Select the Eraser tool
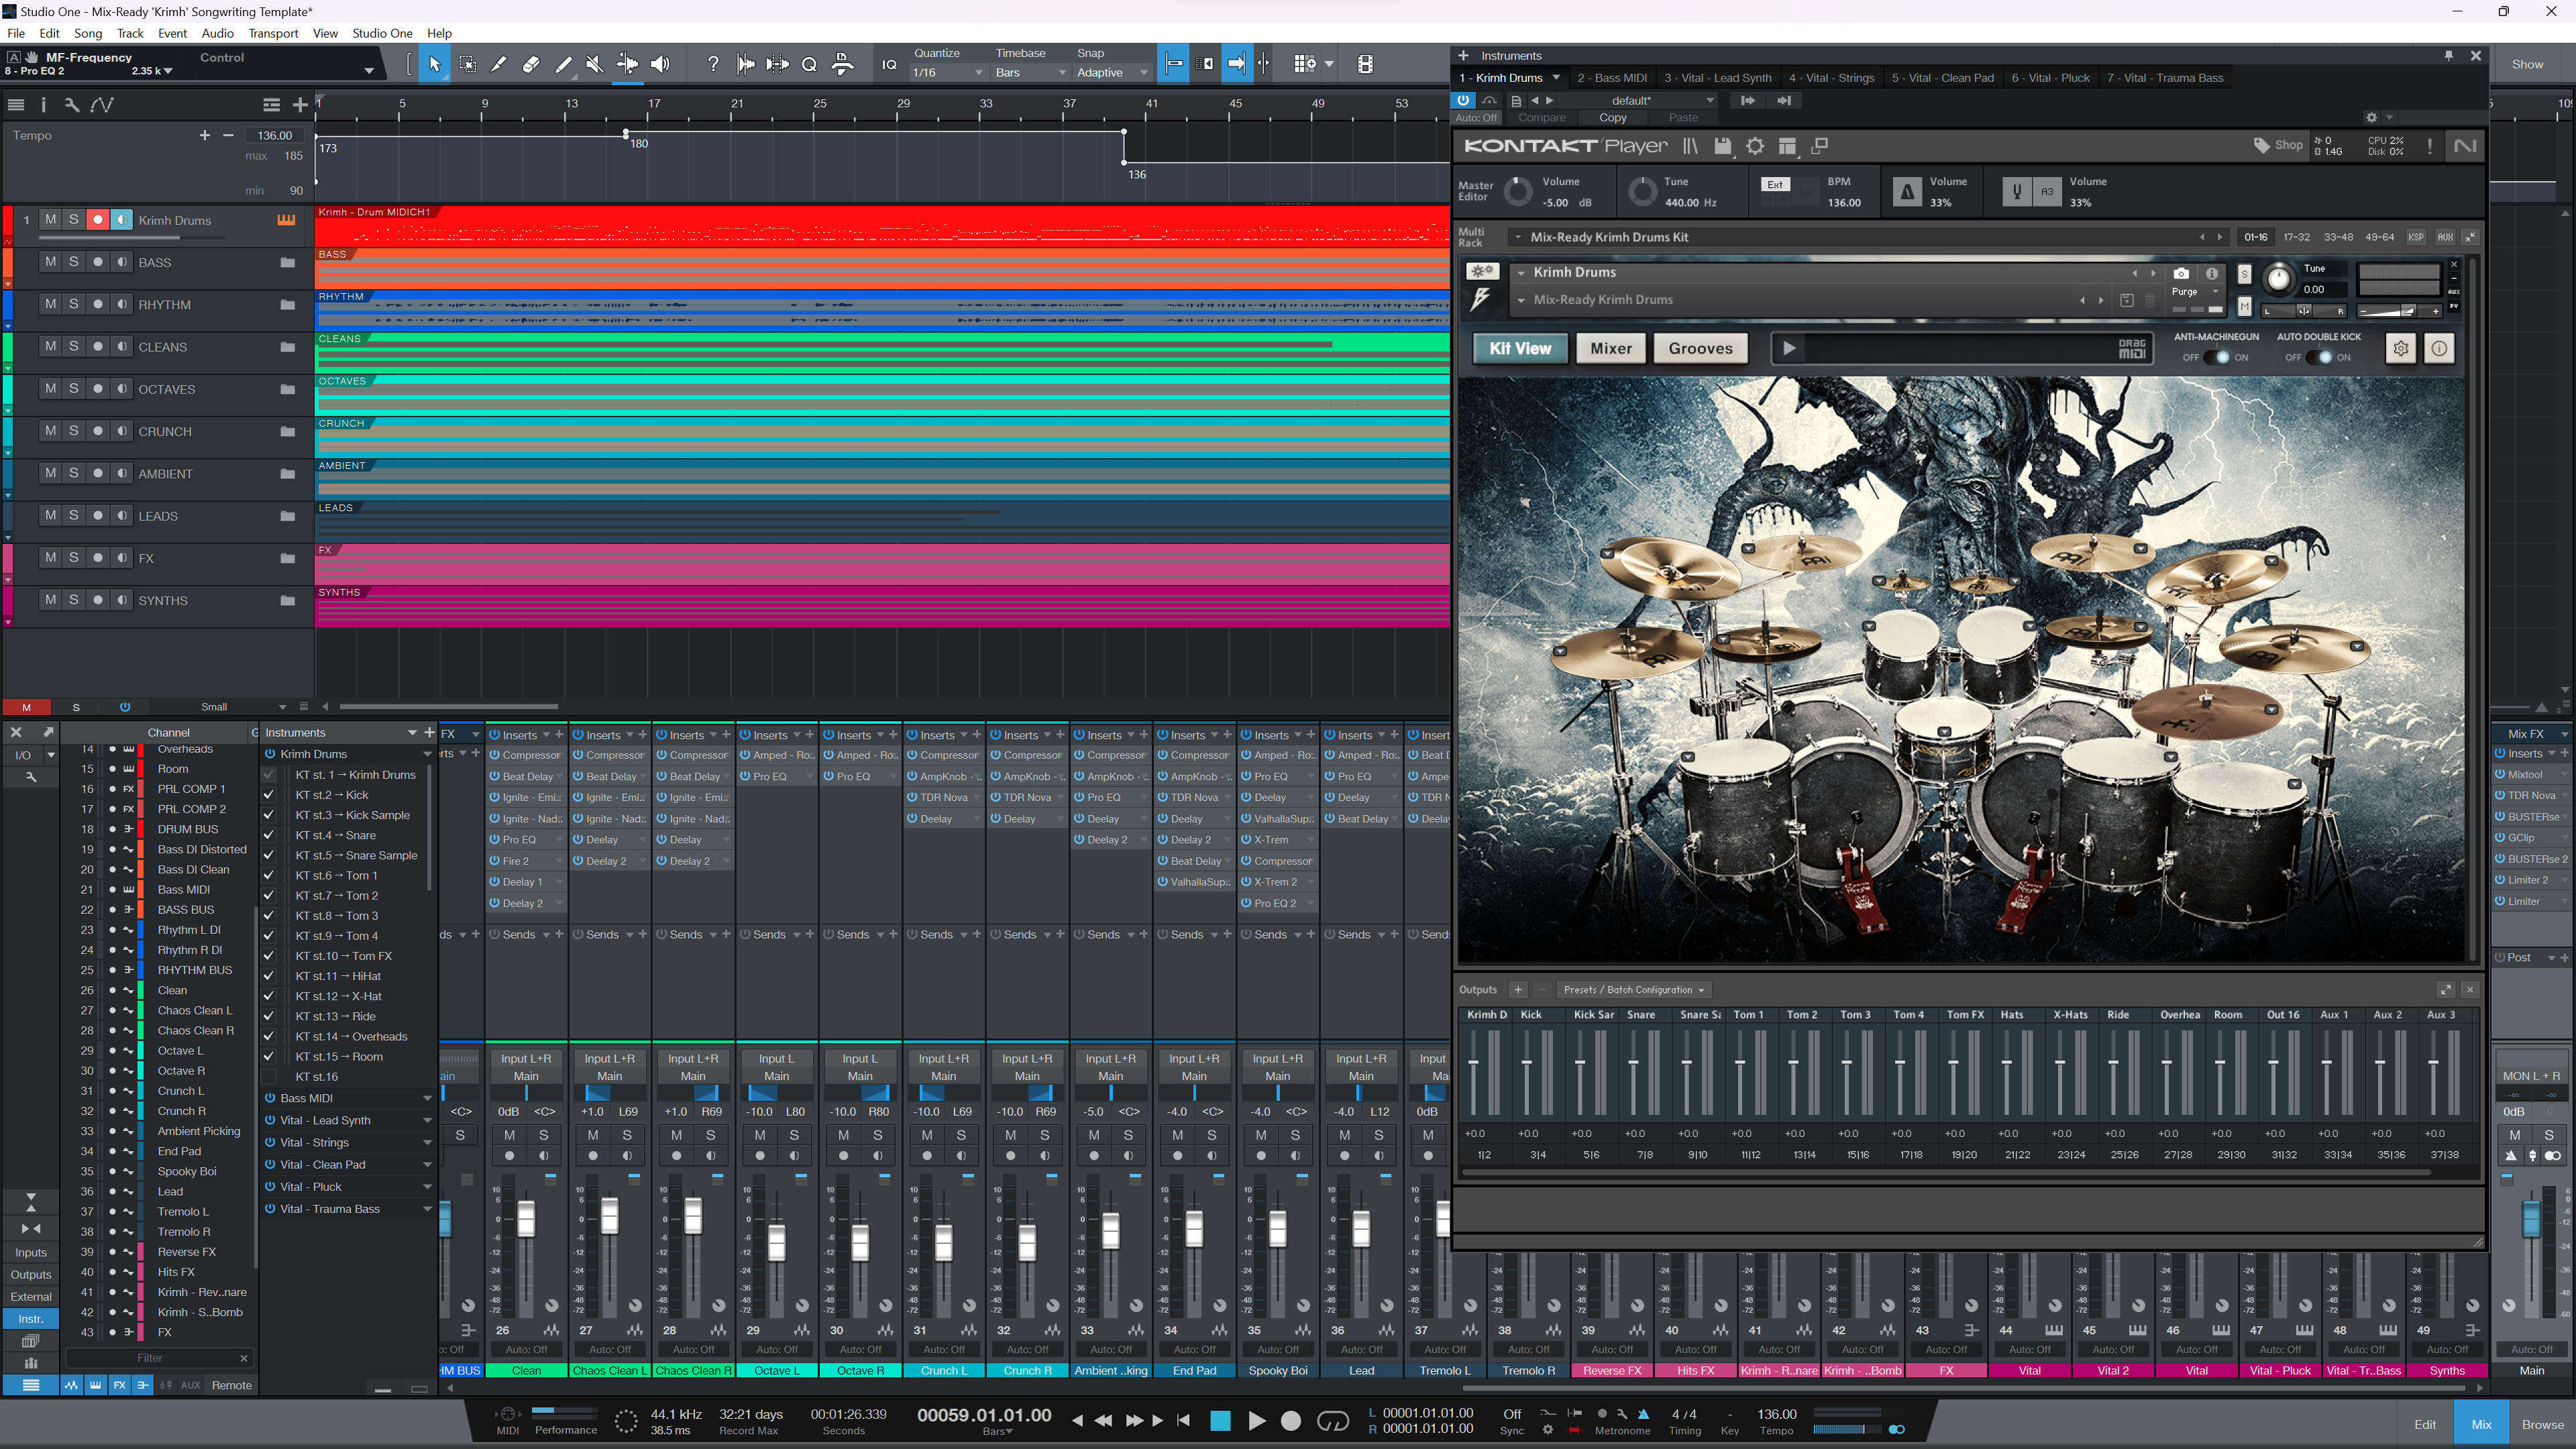 click(x=531, y=65)
